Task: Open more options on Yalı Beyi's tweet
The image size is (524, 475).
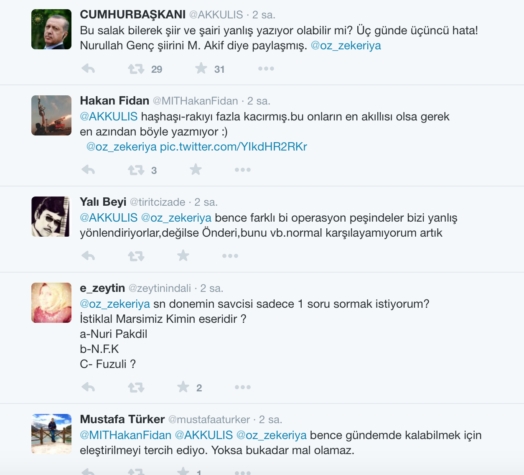Action: tap(230, 256)
